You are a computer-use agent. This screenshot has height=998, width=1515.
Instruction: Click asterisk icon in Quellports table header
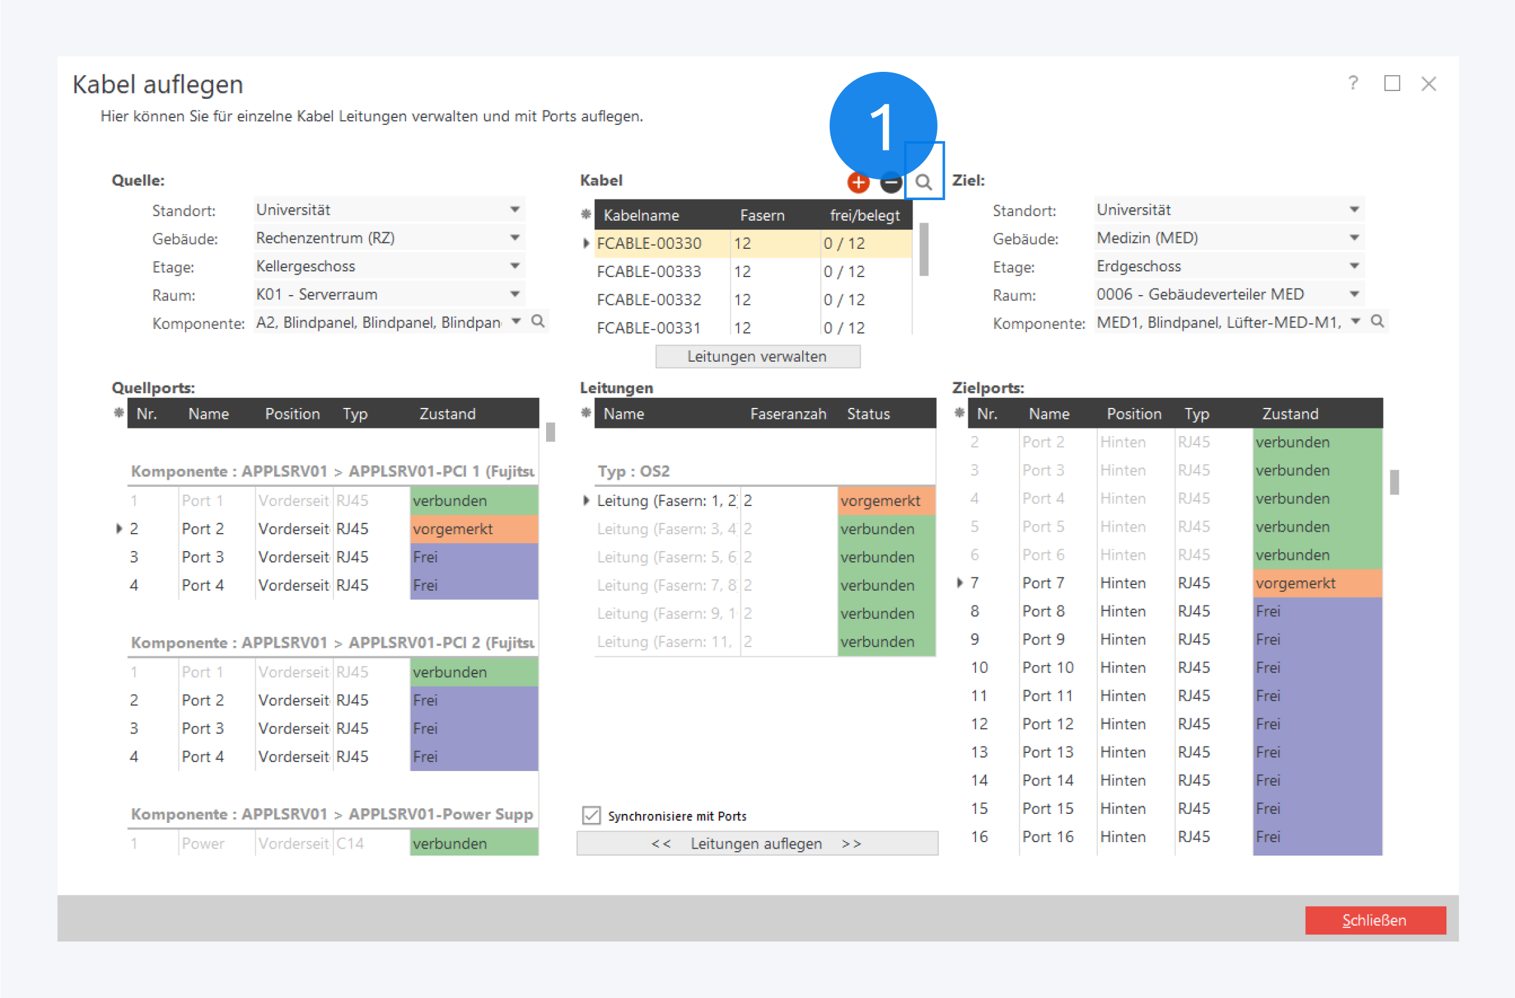pyautogui.click(x=119, y=413)
